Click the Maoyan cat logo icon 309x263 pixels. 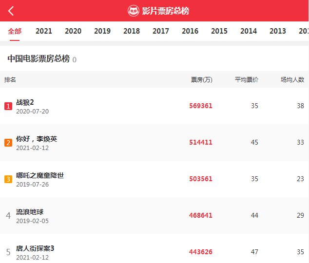click(x=134, y=11)
